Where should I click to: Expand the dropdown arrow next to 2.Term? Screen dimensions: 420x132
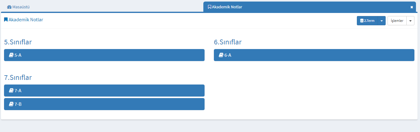click(x=382, y=21)
